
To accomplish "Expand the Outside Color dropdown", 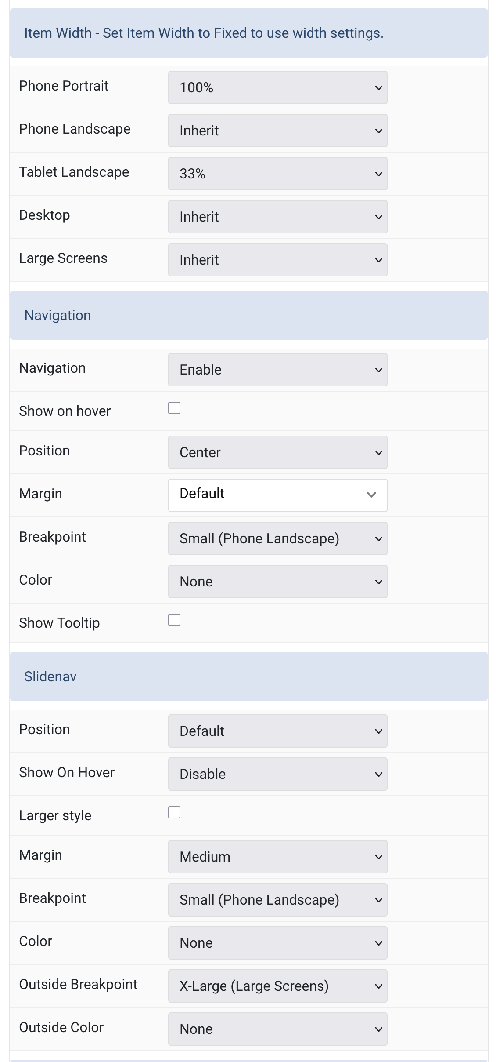I will 277,1029.
